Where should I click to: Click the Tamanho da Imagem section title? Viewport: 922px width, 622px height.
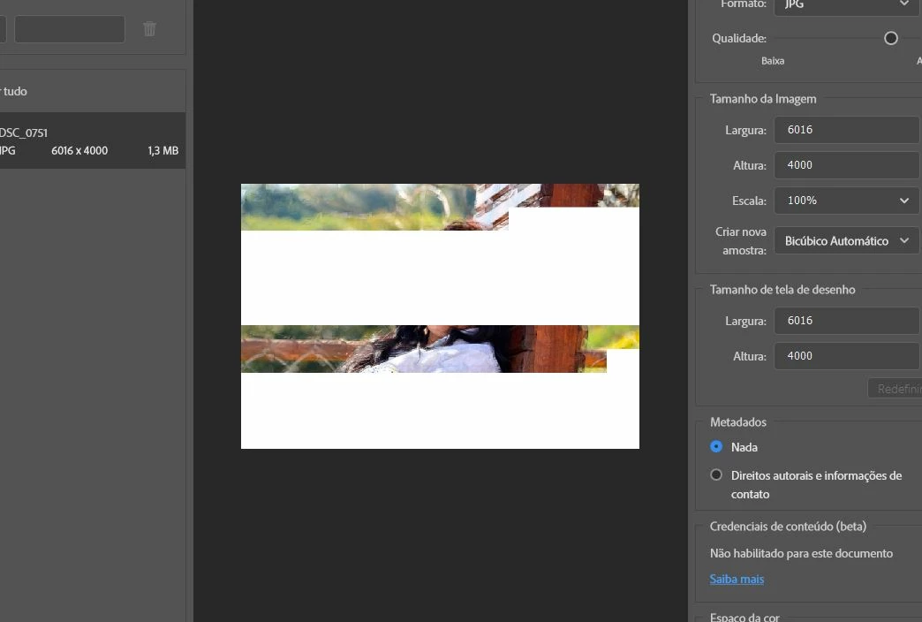763,99
